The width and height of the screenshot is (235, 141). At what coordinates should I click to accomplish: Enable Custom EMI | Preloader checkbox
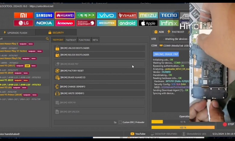(x=120, y=122)
